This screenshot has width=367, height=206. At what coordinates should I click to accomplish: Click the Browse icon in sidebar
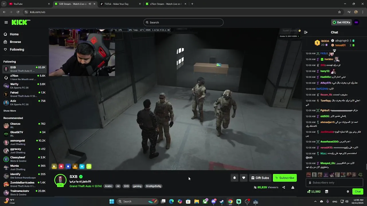[x=5, y=42]
